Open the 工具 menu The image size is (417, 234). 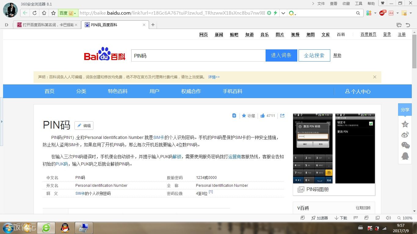click(359, 3)
